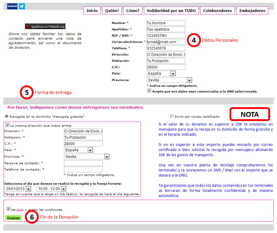
Task: Go to the Inicio menu tab
Action: coord(92,11)
